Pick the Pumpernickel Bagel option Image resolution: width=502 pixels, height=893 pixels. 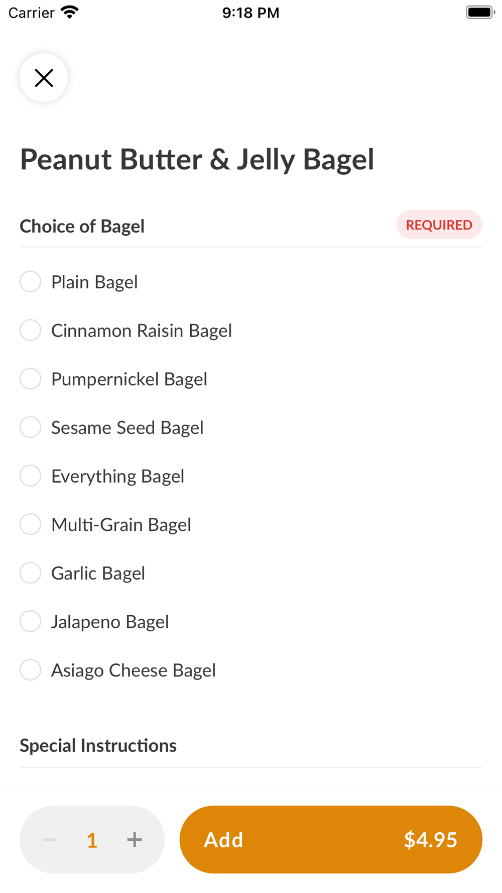31,379
